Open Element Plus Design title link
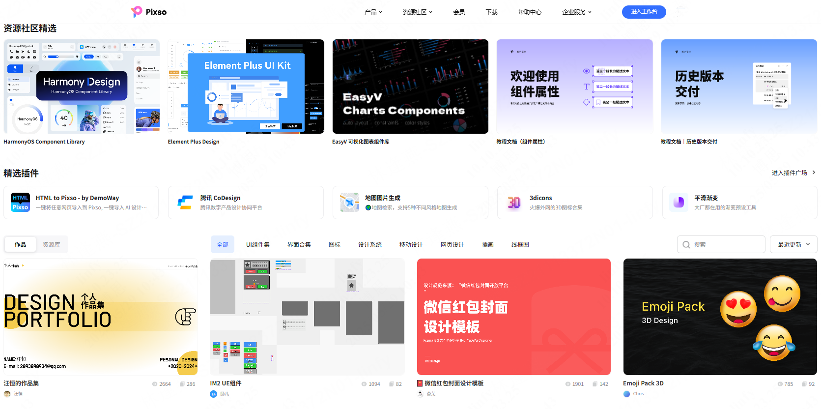Screen dimensions: 821x409 (194, 142)
